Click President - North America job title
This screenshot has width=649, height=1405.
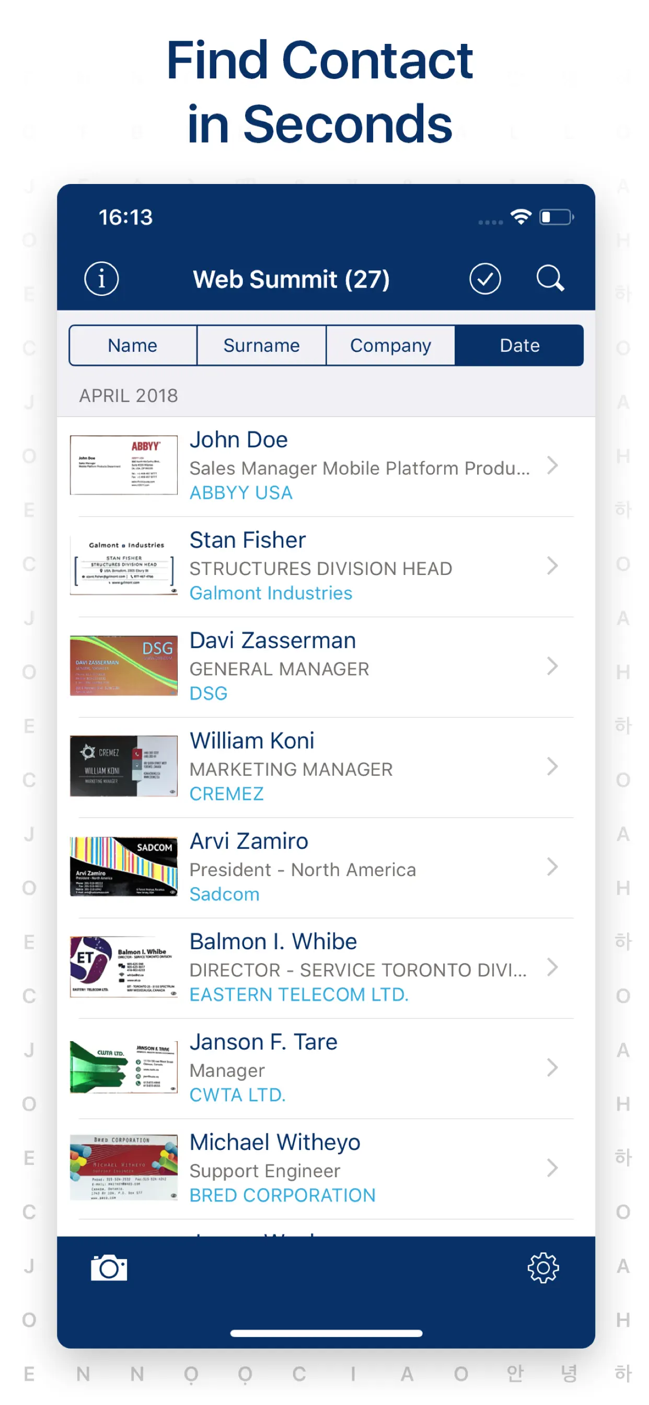[x=303, y=869]
